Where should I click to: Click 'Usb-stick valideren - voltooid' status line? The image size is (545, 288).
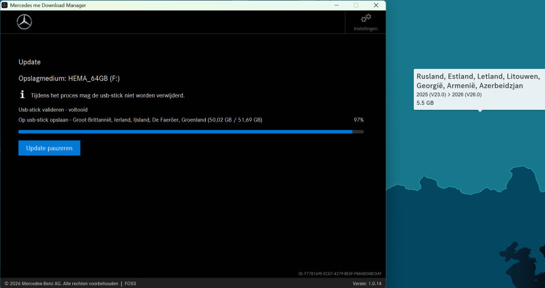pos(53,109)
